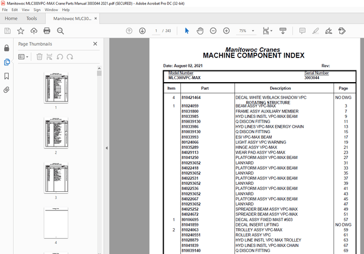Open the Bookmarks panel in sidebar
Screen dimensions: 364x254
[x=6, y=75]
